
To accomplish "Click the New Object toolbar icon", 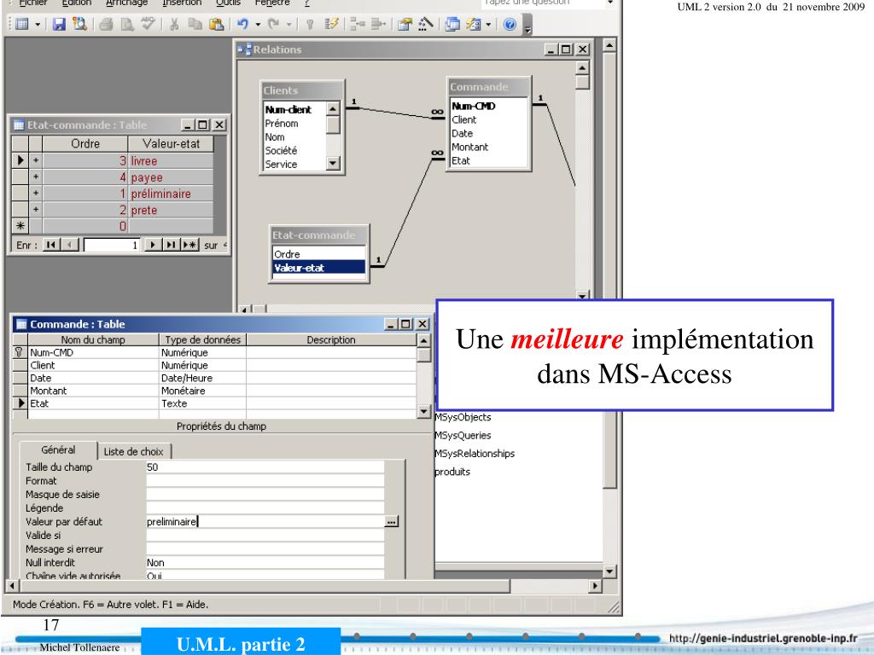I will coord(474,25).
